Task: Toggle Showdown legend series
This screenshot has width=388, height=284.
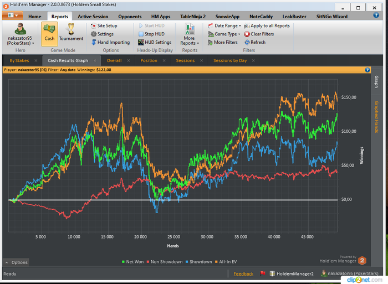Action: tap(198, 262)
